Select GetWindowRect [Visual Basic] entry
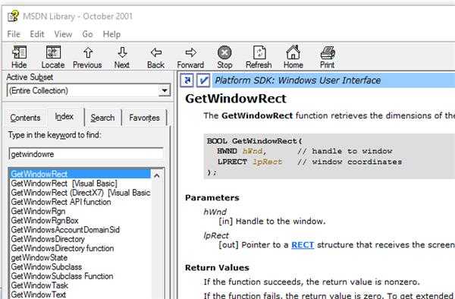This screenshot has width=455, height=299. (64, 184)
